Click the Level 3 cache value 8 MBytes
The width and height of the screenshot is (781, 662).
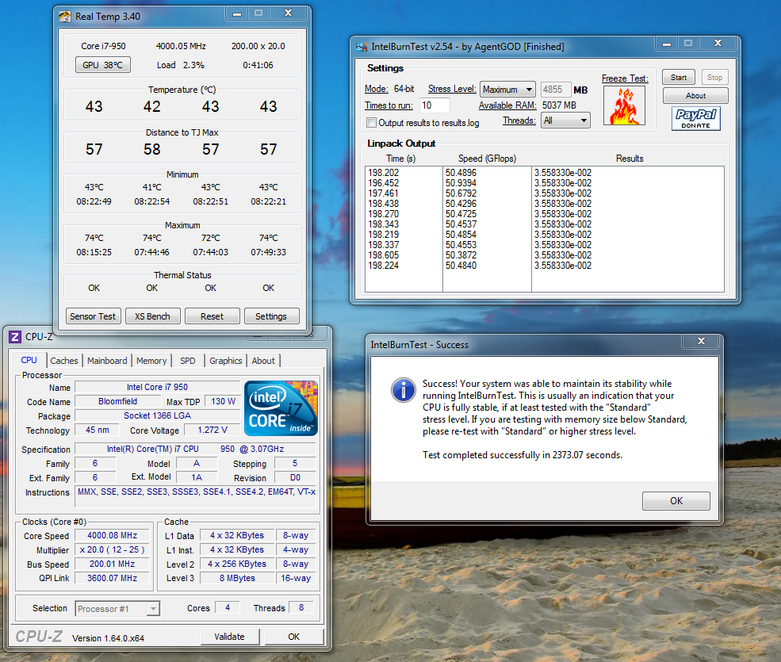click(x=237, y=578)
